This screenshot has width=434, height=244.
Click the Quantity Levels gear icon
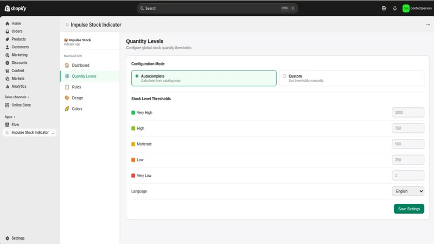pyautogui.click(x=67, y=76)
